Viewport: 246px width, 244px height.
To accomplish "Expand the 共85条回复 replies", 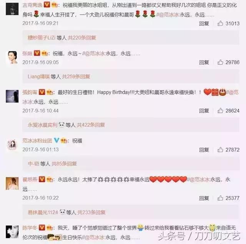I will click(x=64, y=164).
